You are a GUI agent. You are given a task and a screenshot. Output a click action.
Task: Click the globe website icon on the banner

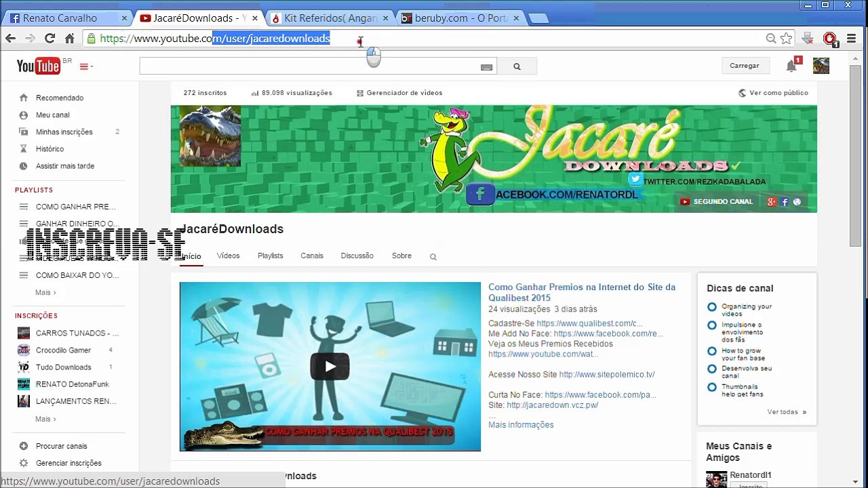(x=797, y=201)
